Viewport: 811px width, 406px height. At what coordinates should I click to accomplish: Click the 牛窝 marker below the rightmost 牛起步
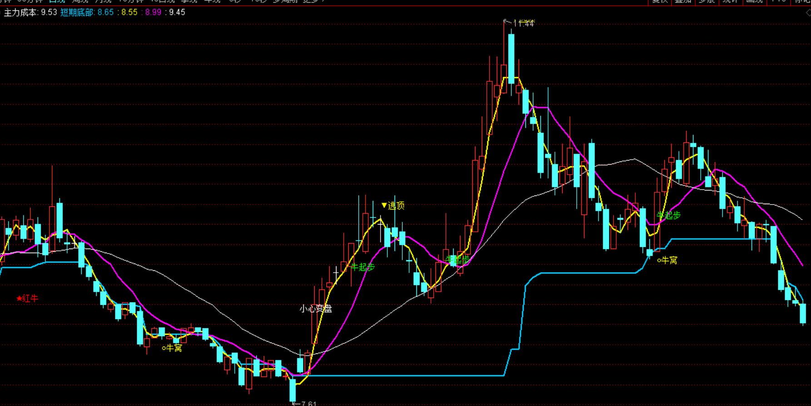point(668,260)
